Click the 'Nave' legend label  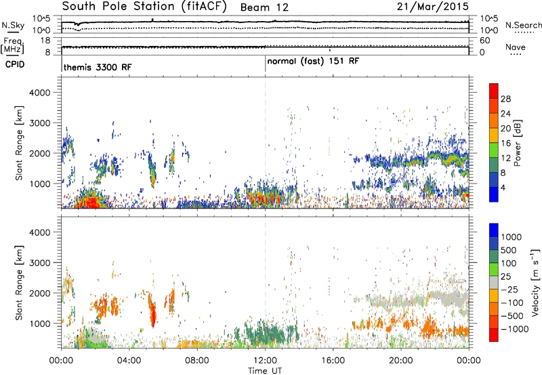click(516, 47)
